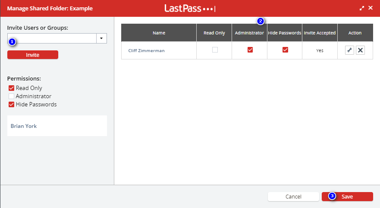Click the Read Only column header
Viewport: 380px width, 208px height.
coord(214,33)
